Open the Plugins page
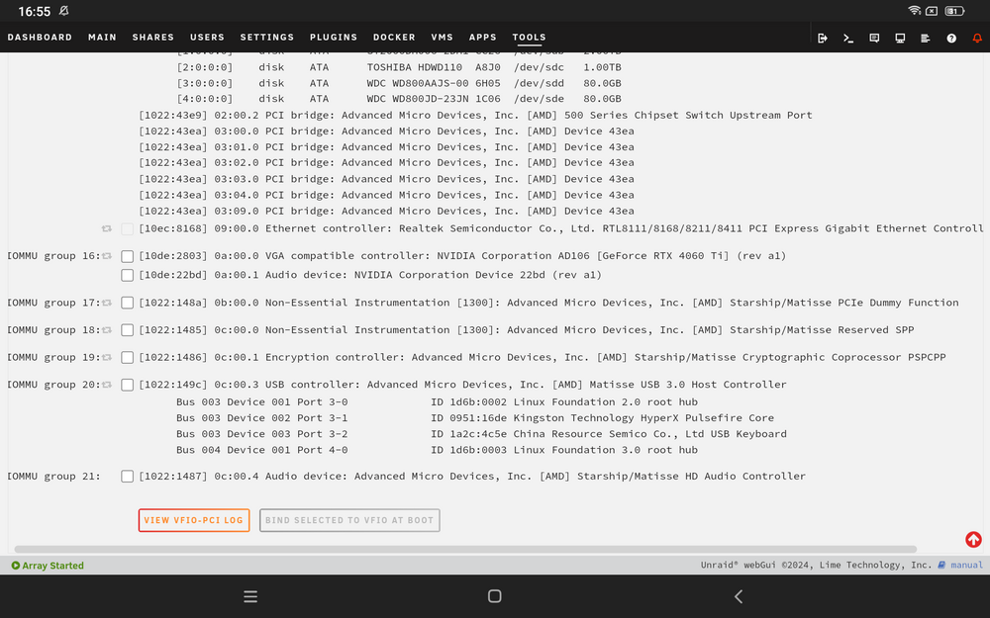The width and height of the screenshot is (990, 618). tap(334, 38)
